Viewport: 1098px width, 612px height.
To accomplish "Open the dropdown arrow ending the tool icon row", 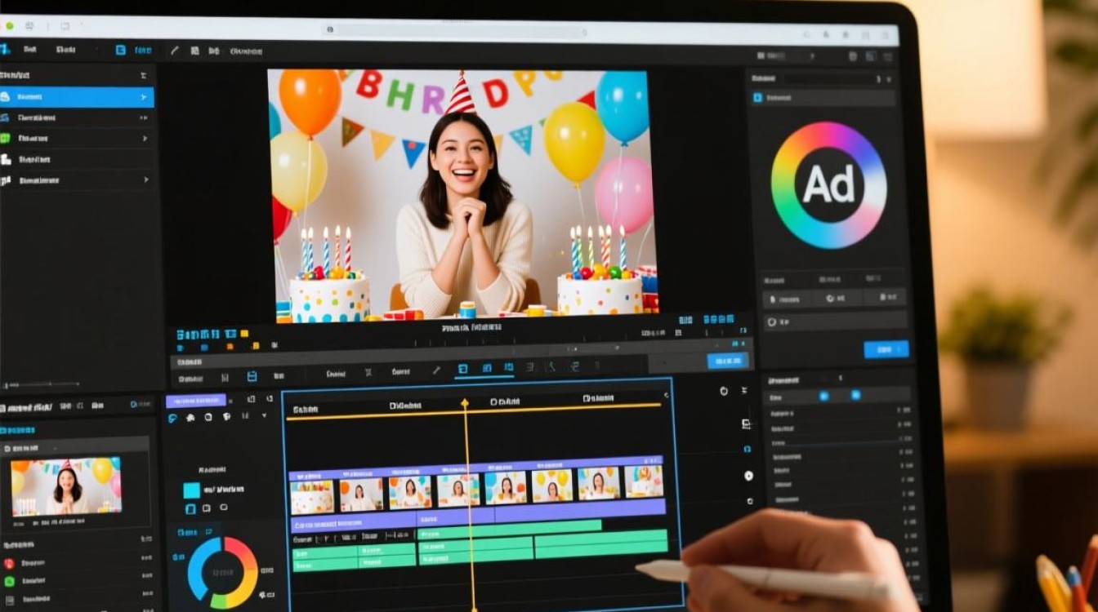I will coord(264,416).
